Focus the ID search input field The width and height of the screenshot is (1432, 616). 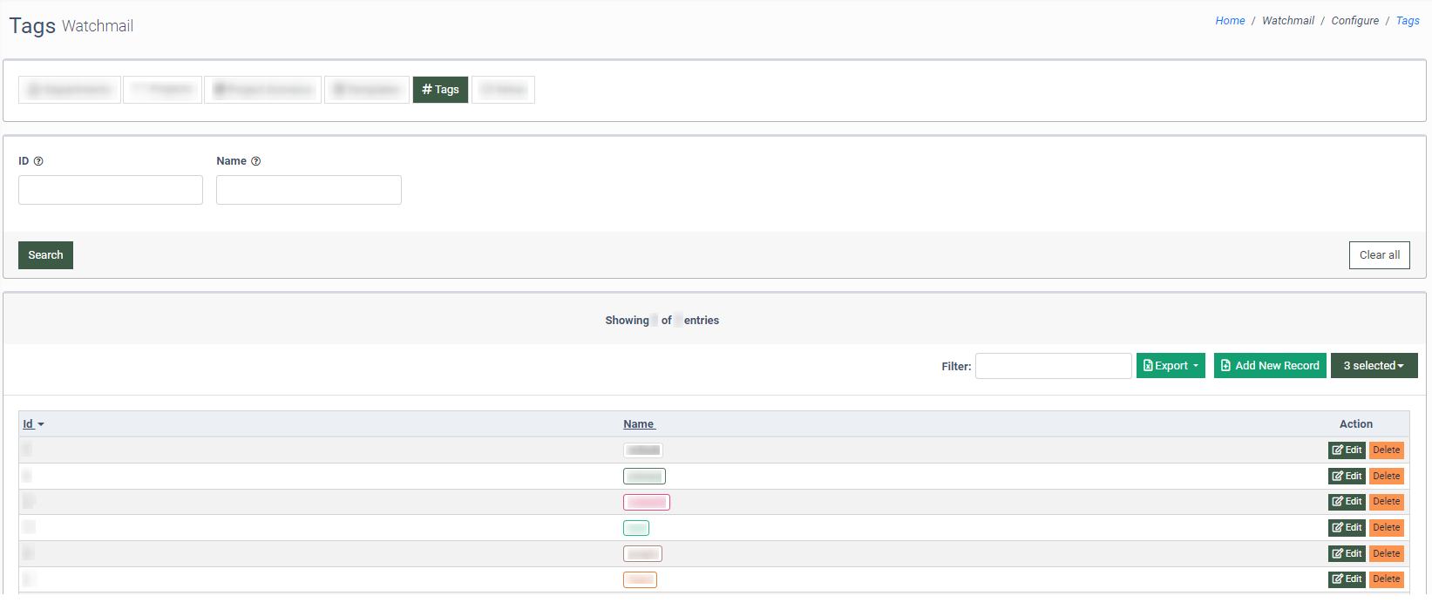[x=111, y=190]
